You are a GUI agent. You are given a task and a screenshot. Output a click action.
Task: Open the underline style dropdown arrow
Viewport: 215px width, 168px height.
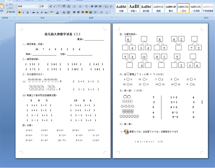coord(30,13)
